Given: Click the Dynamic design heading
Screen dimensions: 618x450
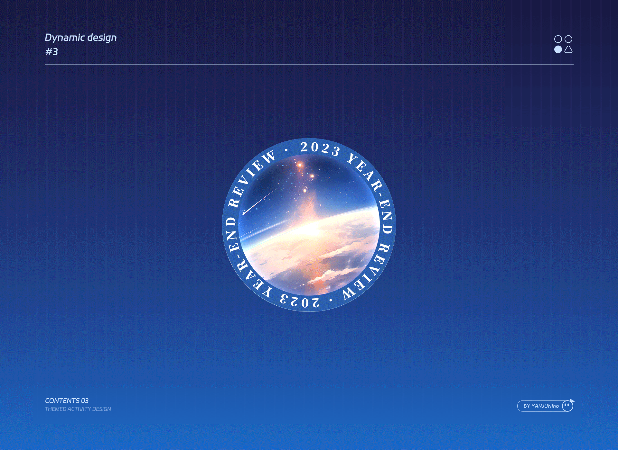Looking at the screenshot, I should click(x=80, y=38).
